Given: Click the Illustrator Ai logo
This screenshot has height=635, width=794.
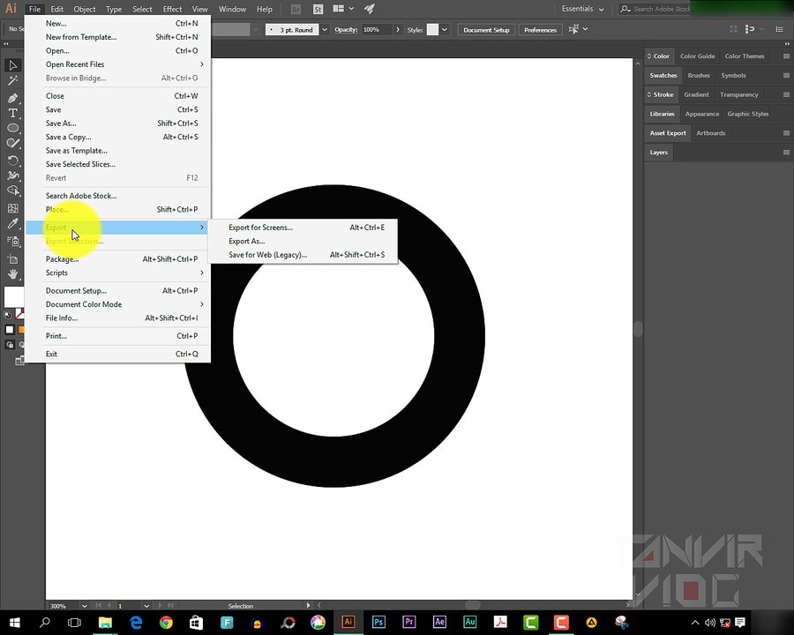Looking at the screenshot, I should point(11,9).
